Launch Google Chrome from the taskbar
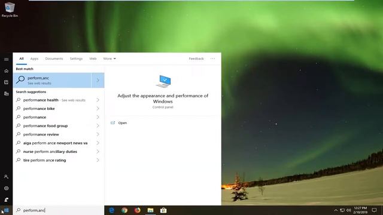This screenshot has width=383, height=215. pos(124,210)
